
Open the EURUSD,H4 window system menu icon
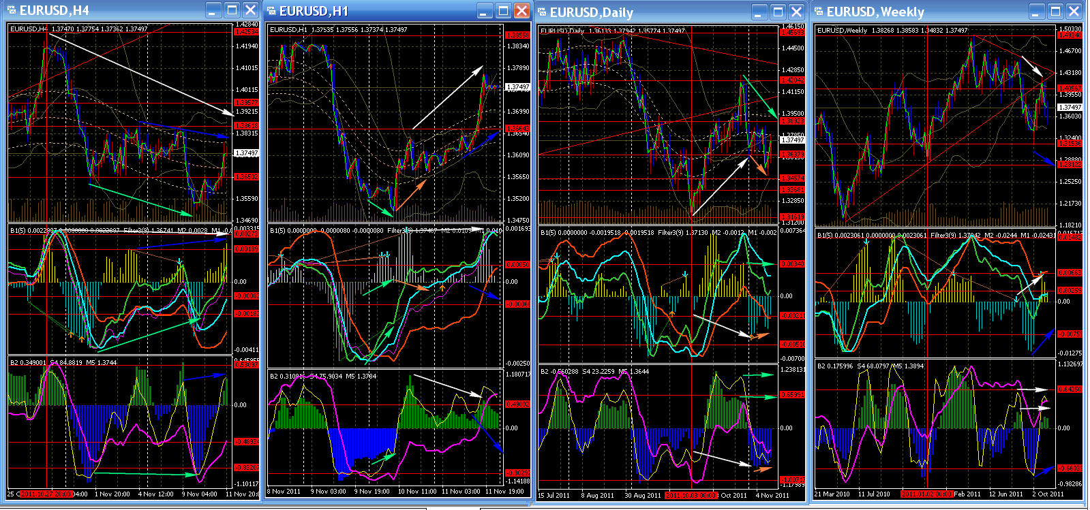(x=12, y=10)
